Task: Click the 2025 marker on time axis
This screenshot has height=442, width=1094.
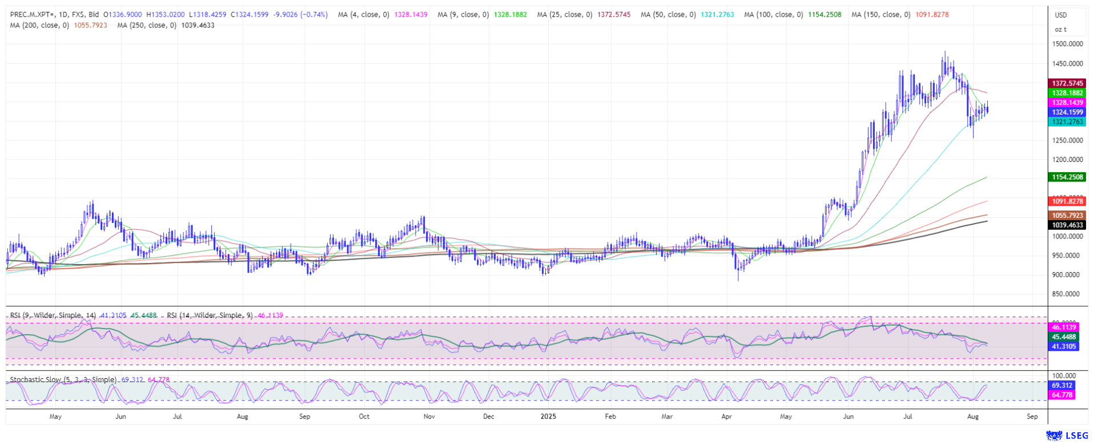Action: coord(548,416)
